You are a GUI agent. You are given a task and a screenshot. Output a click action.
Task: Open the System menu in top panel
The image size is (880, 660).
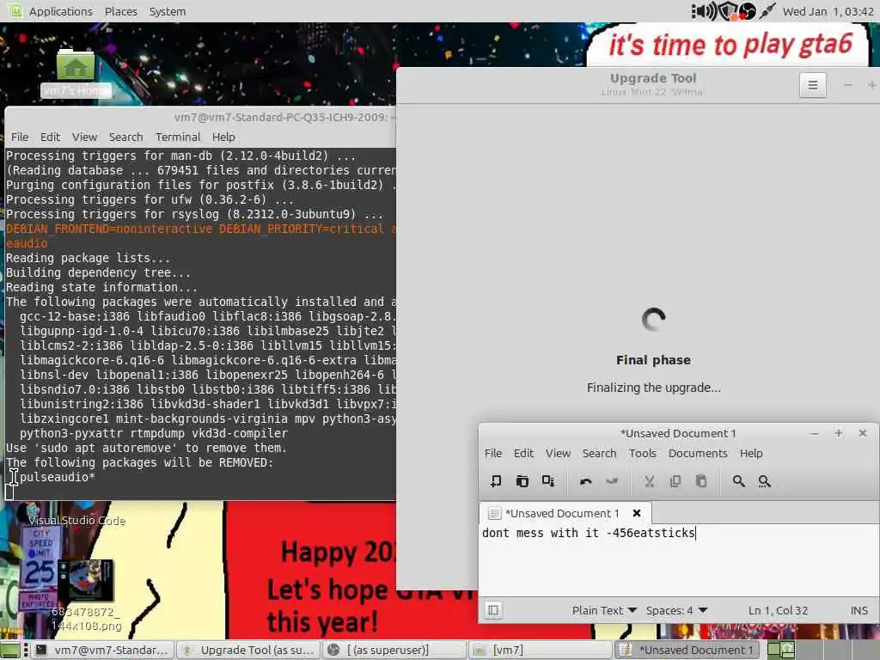coord(168,11)
